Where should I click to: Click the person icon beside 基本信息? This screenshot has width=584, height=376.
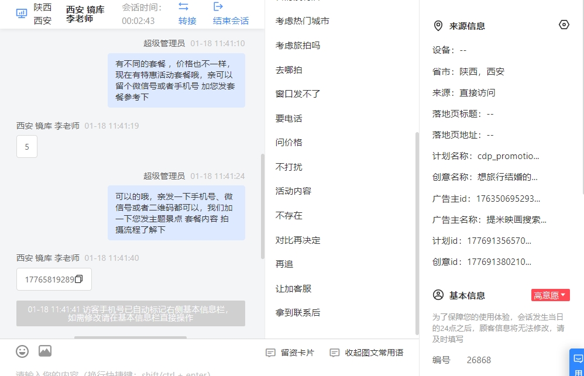point(438,295)
